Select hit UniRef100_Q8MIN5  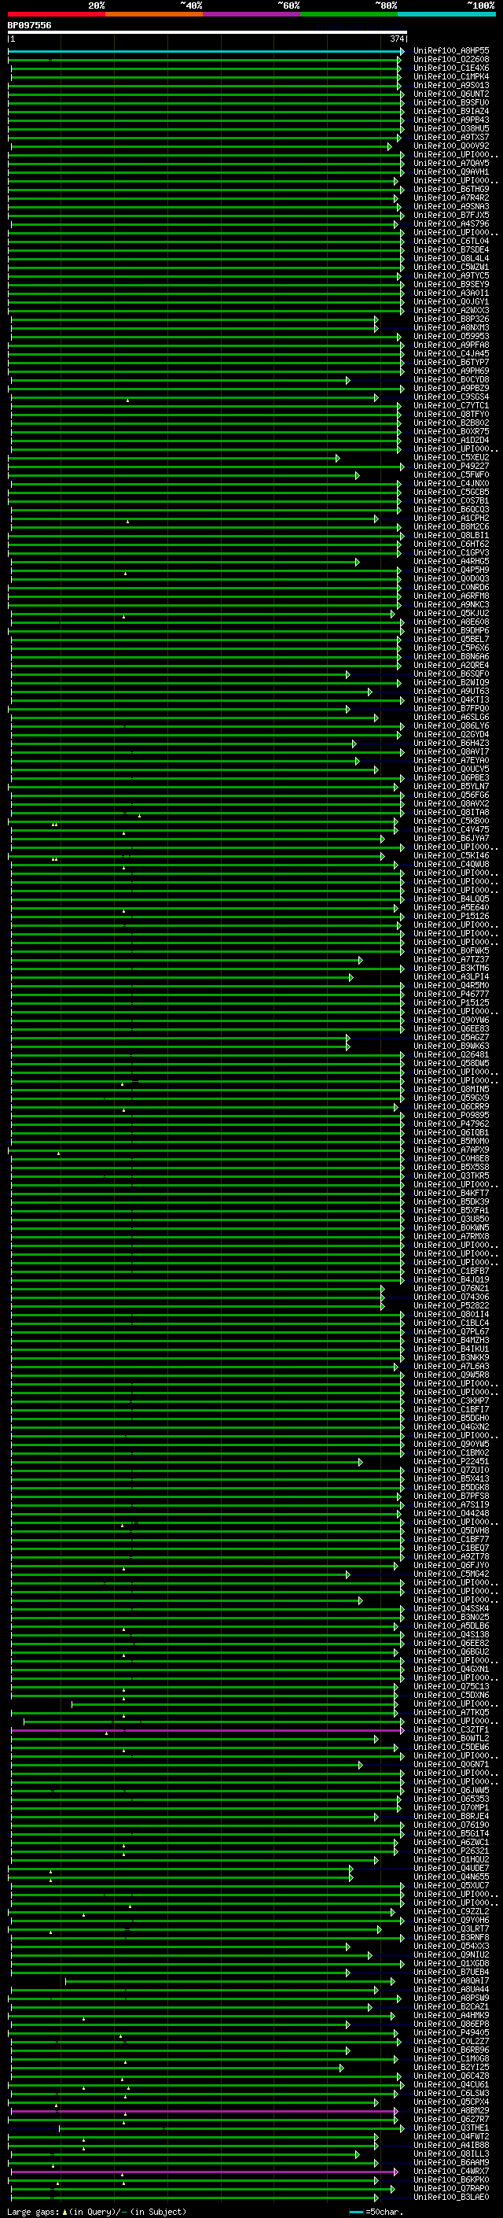click(x=451, y=1089)
